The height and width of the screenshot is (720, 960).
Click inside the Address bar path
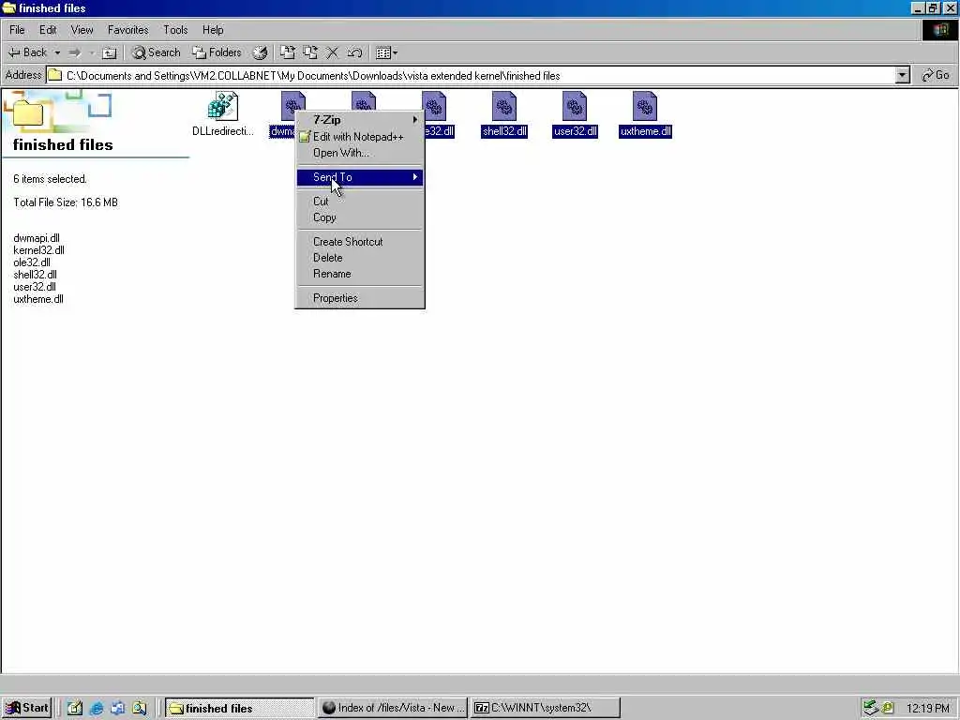tap(472, 75)
